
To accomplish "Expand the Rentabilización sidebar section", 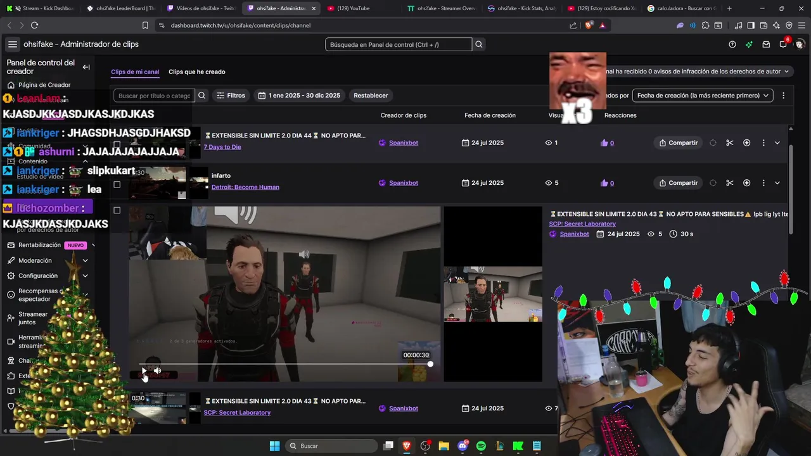I will click(93, 246).
